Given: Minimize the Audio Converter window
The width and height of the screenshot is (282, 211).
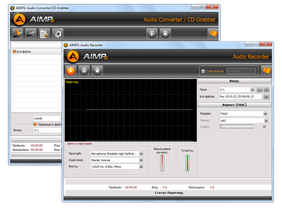Looking at the screenshot, I should click(x=195, y=7).
